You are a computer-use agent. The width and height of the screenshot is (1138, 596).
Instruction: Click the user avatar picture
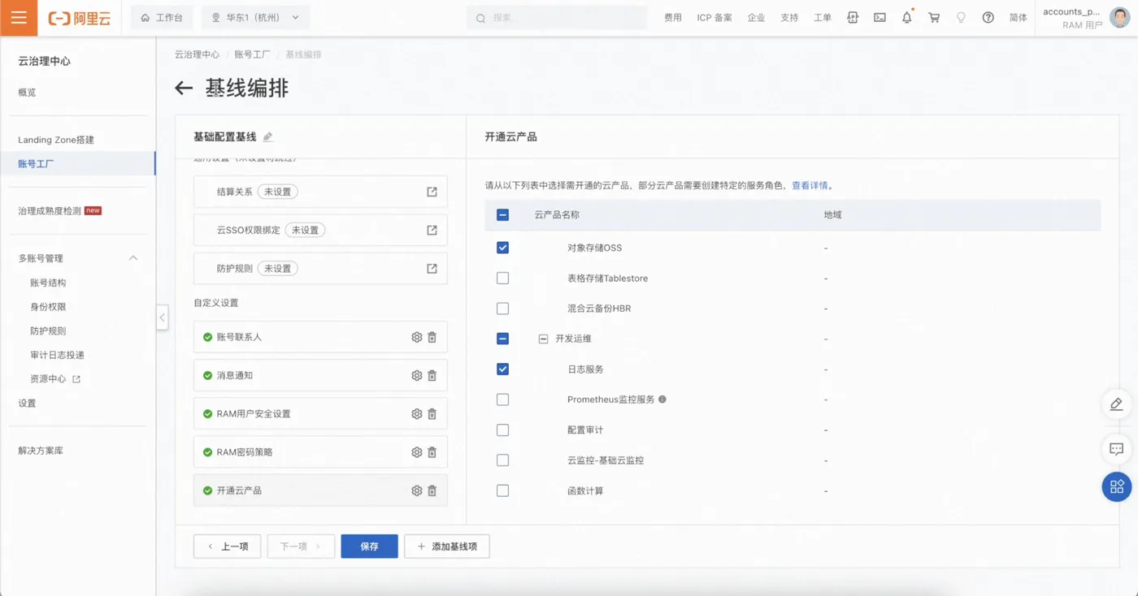1119,18
